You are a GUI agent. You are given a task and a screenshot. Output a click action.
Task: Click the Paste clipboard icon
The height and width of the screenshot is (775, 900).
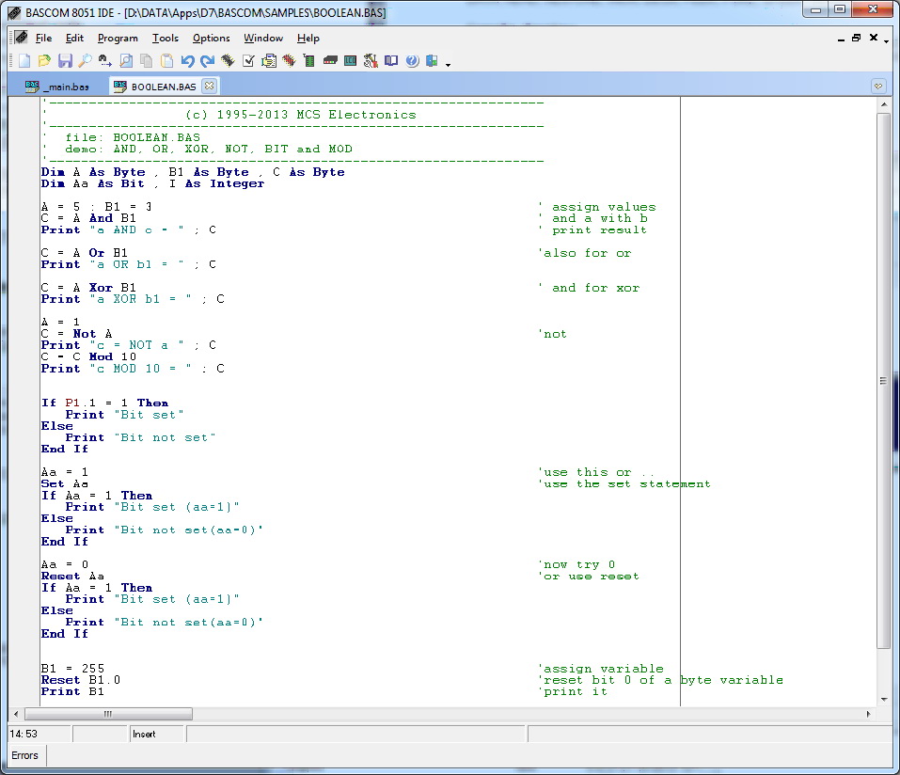166,61
